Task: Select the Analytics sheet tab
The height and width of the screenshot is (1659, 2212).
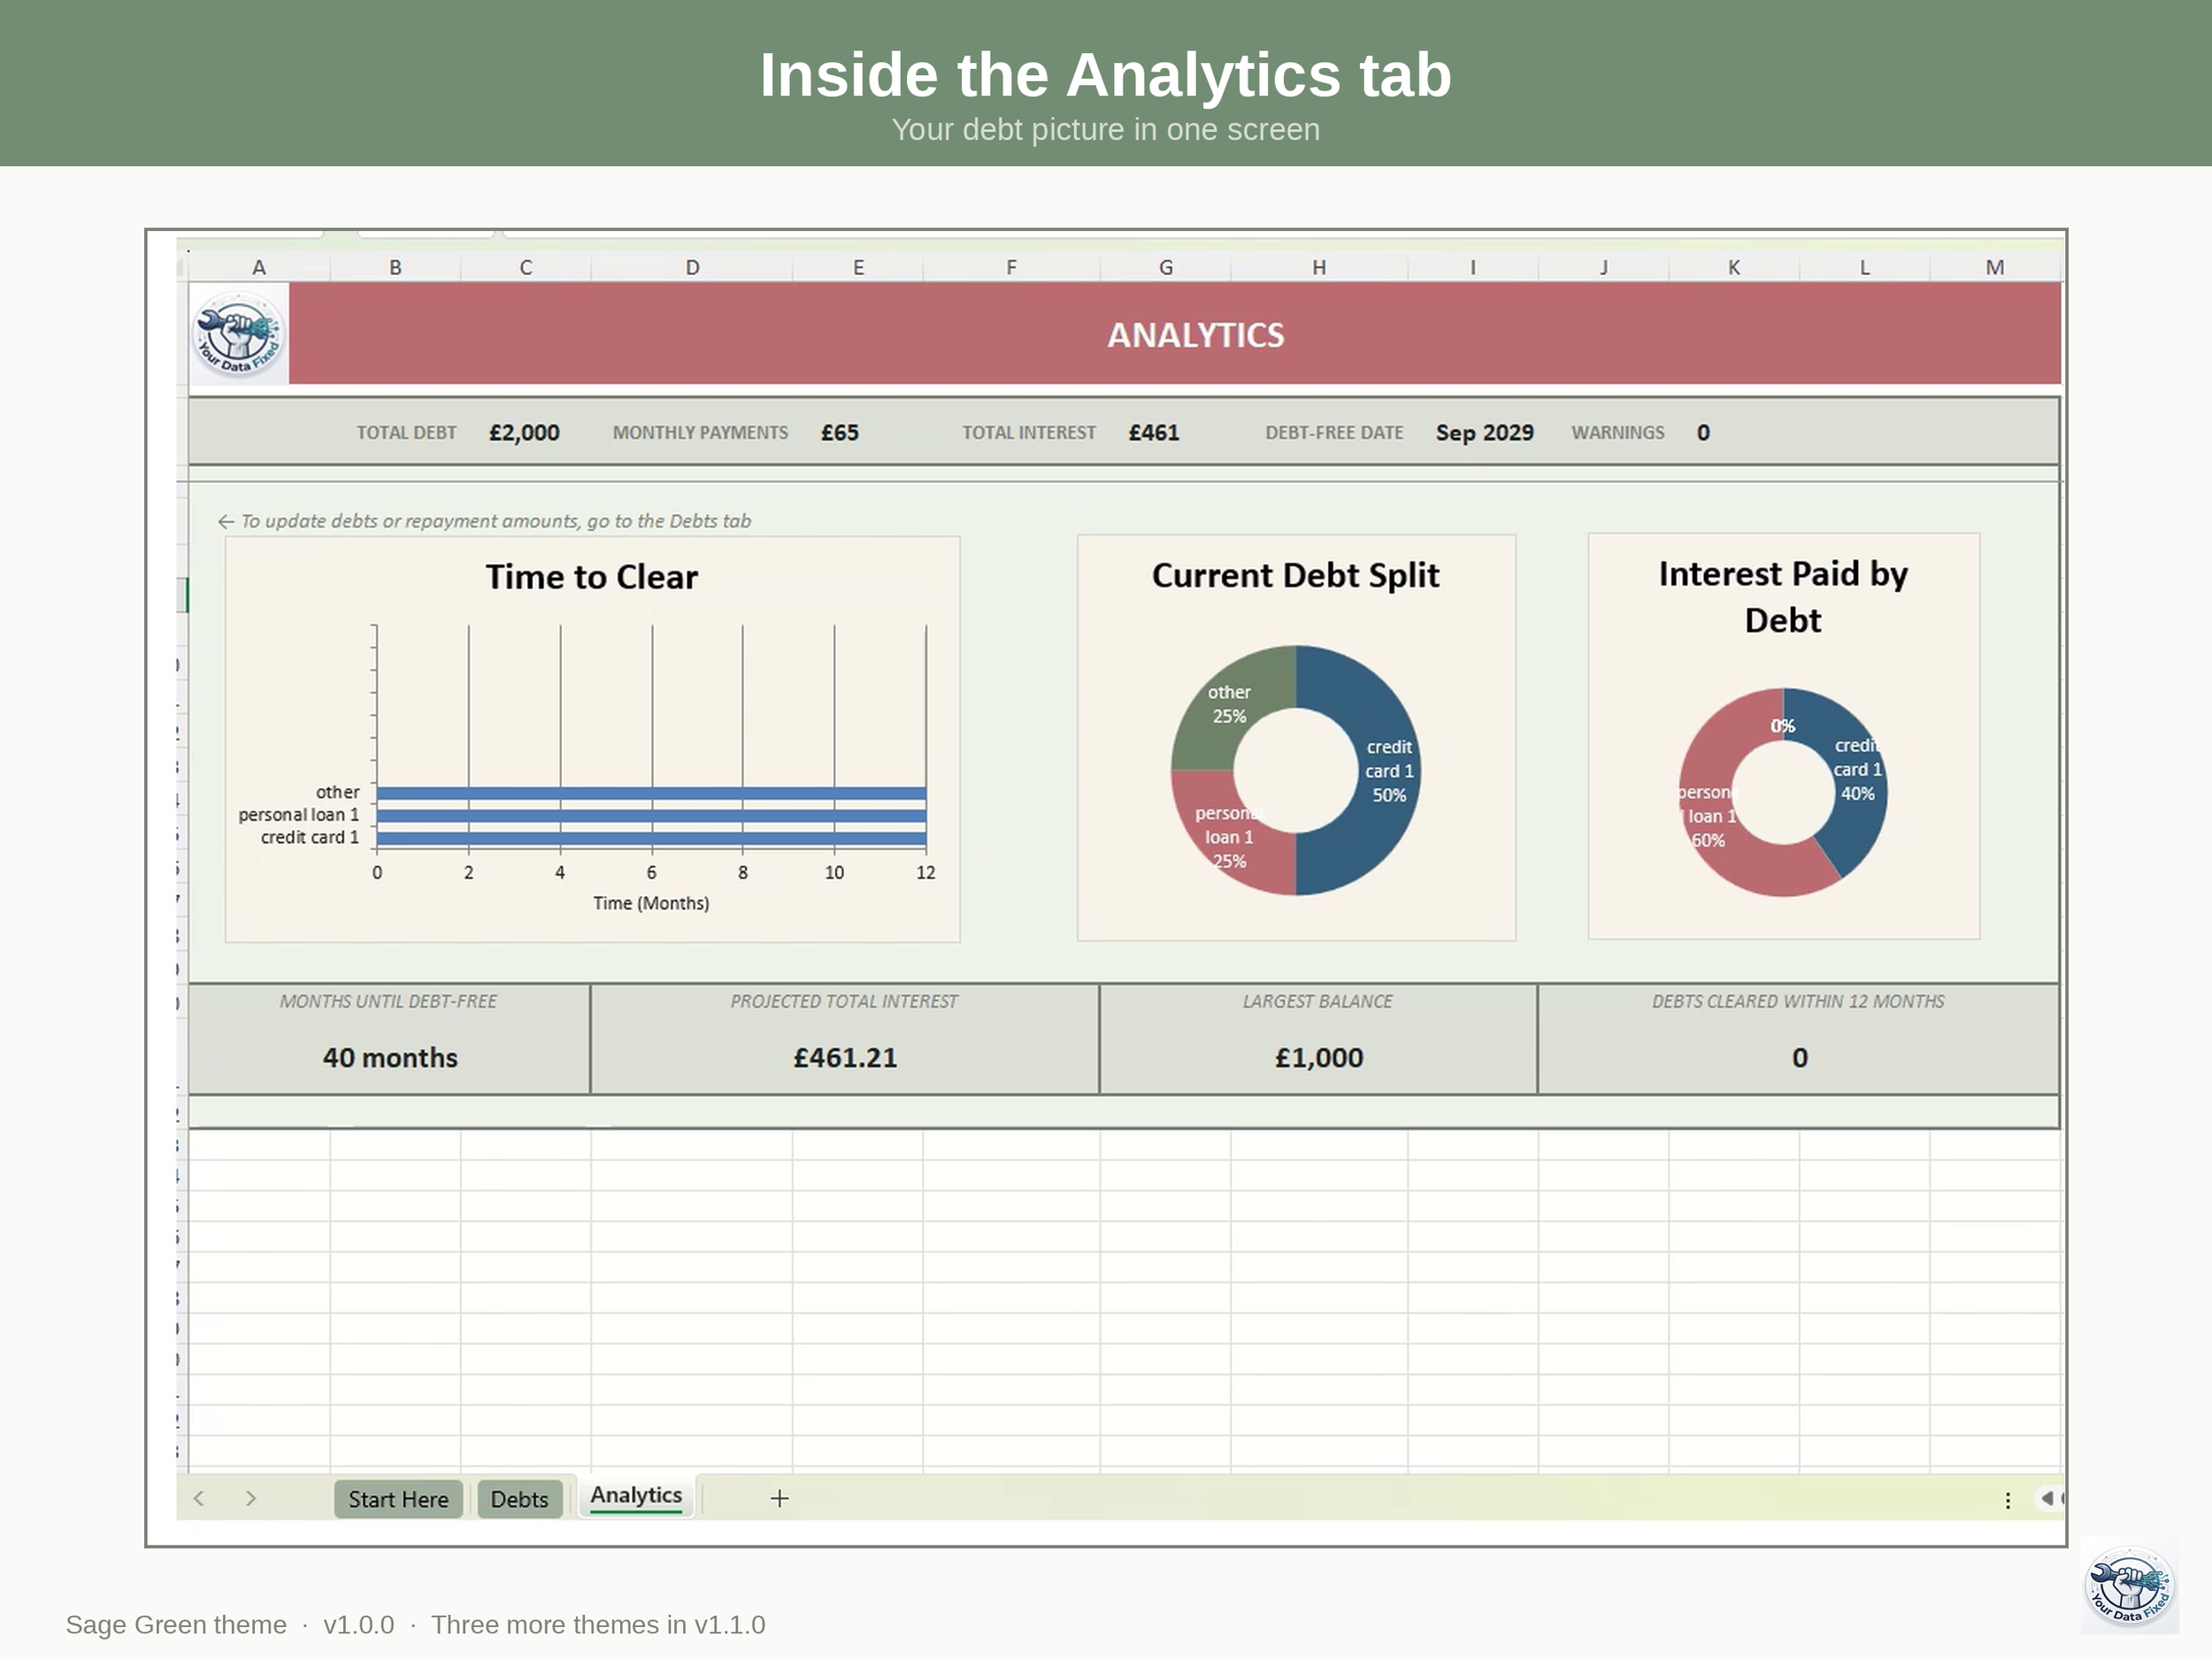Action: pos(636,1495)
